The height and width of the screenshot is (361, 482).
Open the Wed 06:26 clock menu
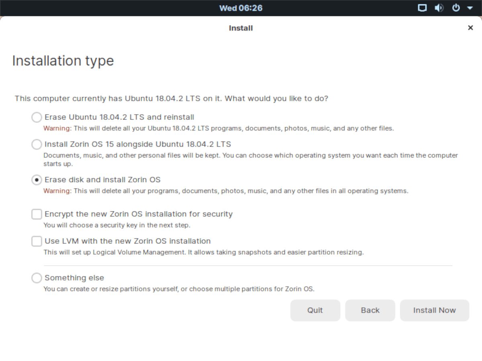point(241,8)
